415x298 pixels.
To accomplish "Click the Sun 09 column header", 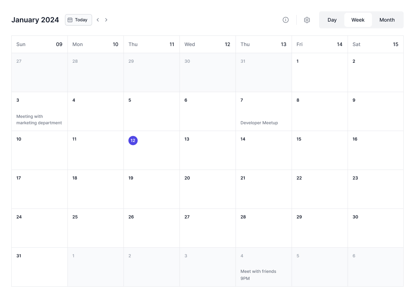I will point(39,44).
